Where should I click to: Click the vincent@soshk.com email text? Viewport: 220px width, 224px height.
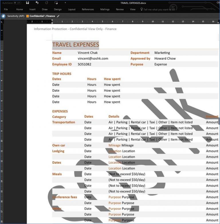click(93, 59)
